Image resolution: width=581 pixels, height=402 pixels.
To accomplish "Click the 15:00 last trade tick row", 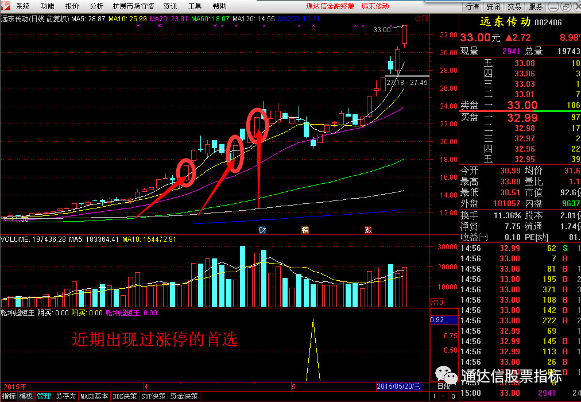I will click(520, 393).
